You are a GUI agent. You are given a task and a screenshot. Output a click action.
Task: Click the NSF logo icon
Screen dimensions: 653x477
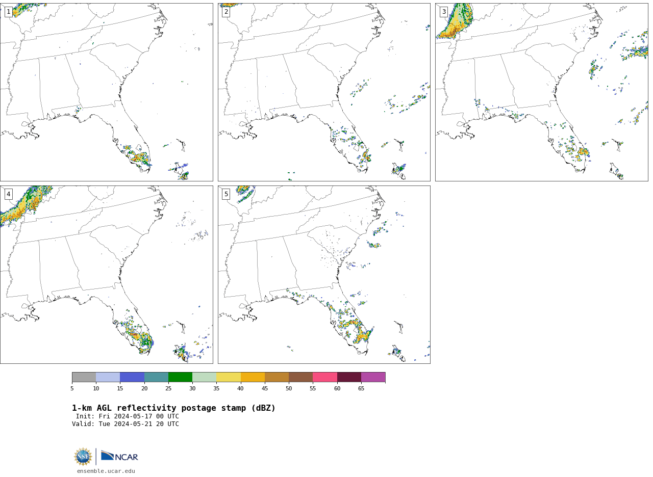pos(83,456)
